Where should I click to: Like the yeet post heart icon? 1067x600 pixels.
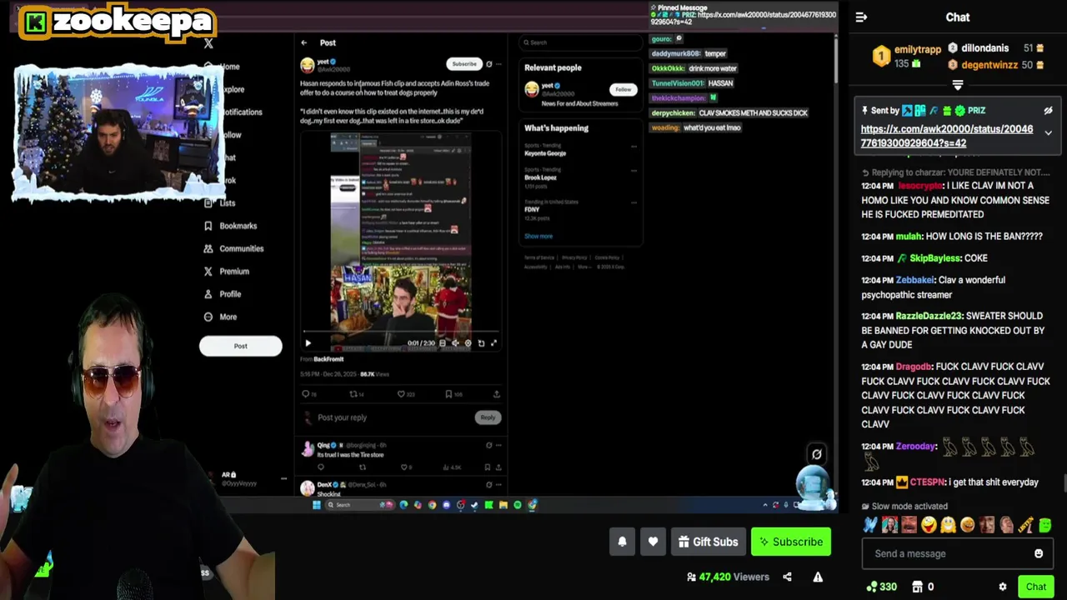click(x=401, y=394)
